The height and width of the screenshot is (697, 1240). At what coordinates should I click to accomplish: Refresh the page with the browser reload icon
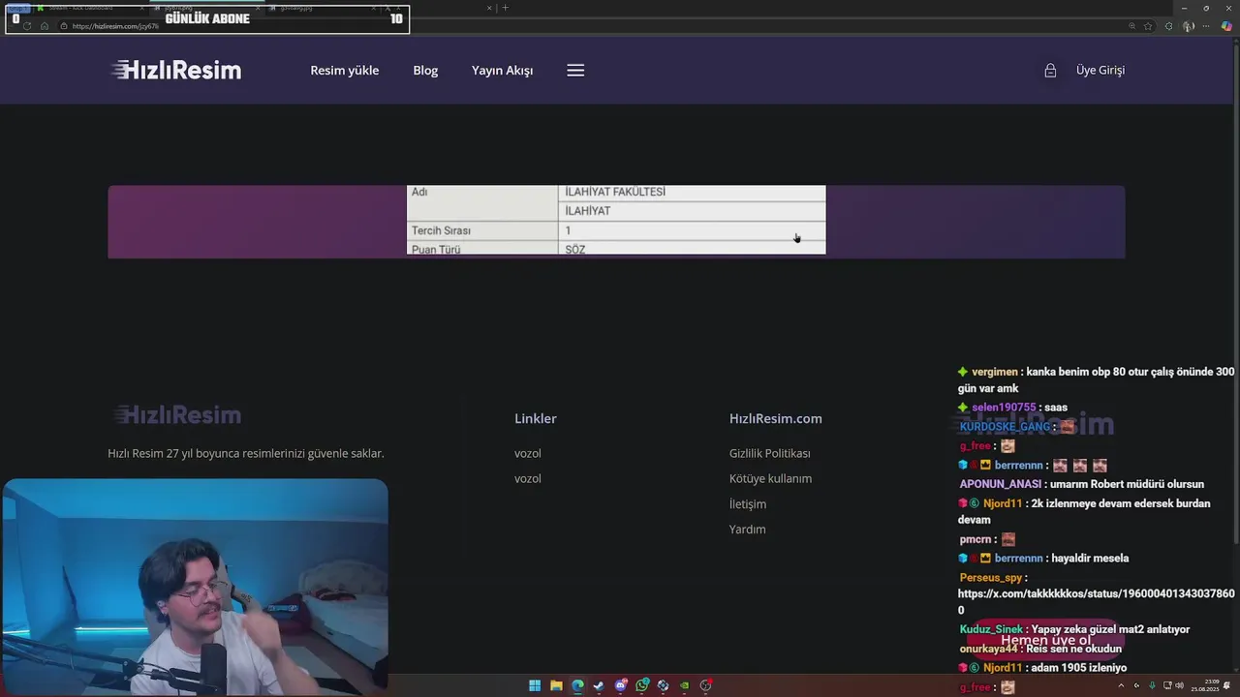pyautogui.click(x=27, y=26)
